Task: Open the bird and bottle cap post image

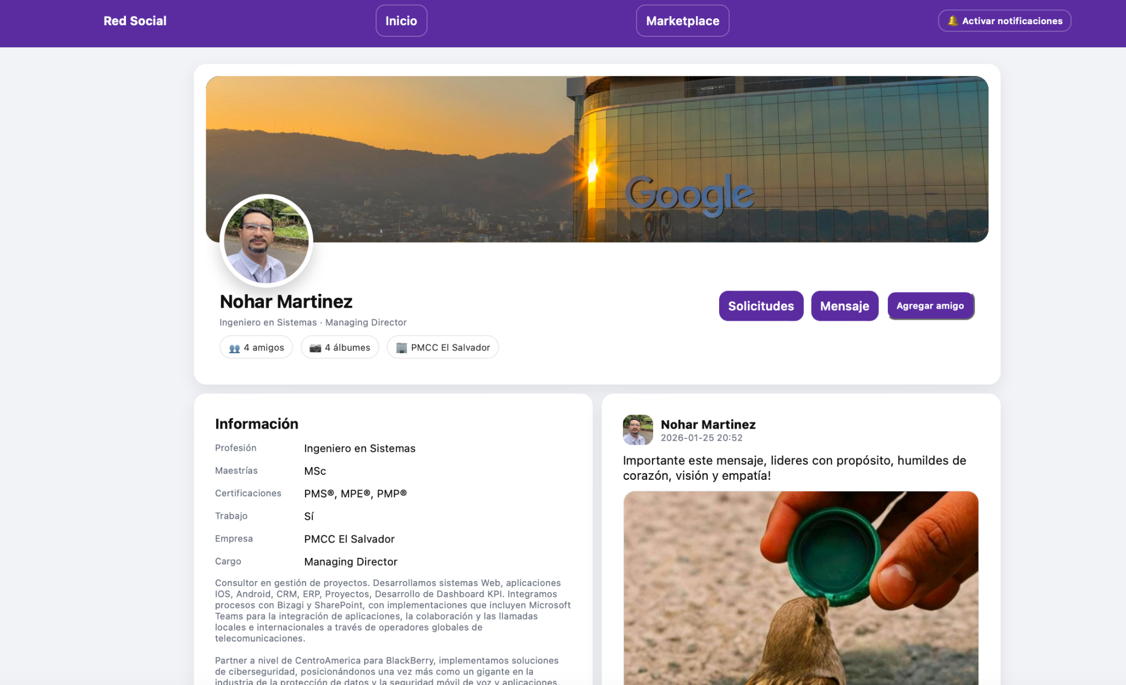Action: (801, 588)
